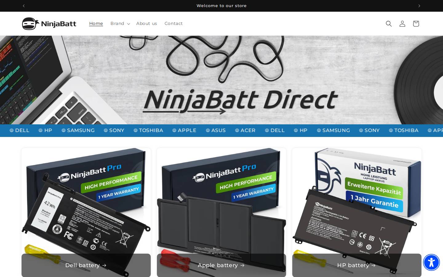The image size is (443, 277).
Task: Show previous announcement with left arrow
Action: [x=24, y=6]
